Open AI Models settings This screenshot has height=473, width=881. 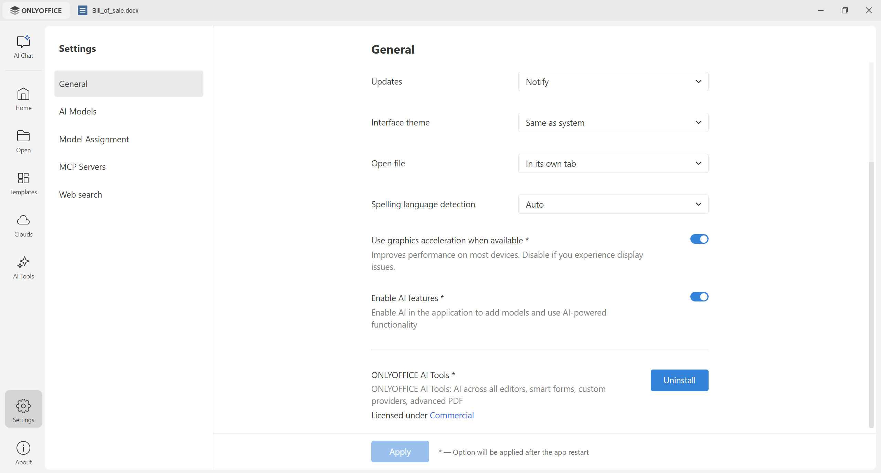tap(129, 111)
